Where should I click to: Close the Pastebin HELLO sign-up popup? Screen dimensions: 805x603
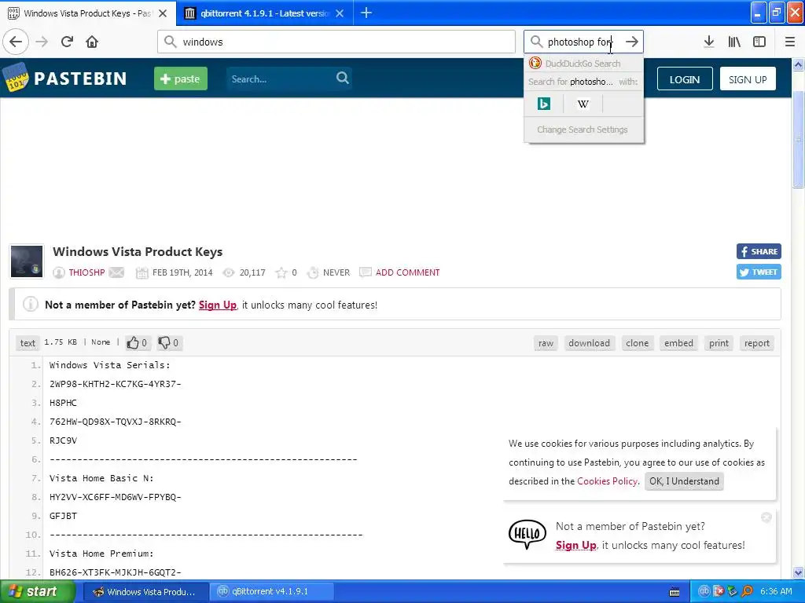click(x=766, y=517)
